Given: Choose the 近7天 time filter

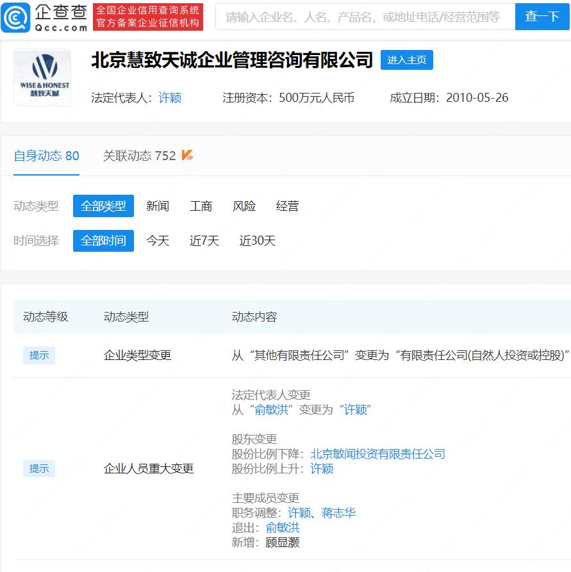Looking at the screenshot, I should pyautogui.click(x=204, y=241).
